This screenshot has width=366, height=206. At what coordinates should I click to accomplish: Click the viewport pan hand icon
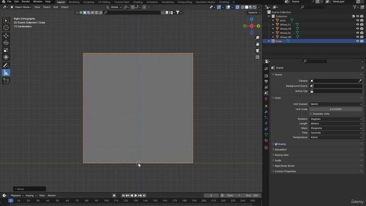coord(257,44)
